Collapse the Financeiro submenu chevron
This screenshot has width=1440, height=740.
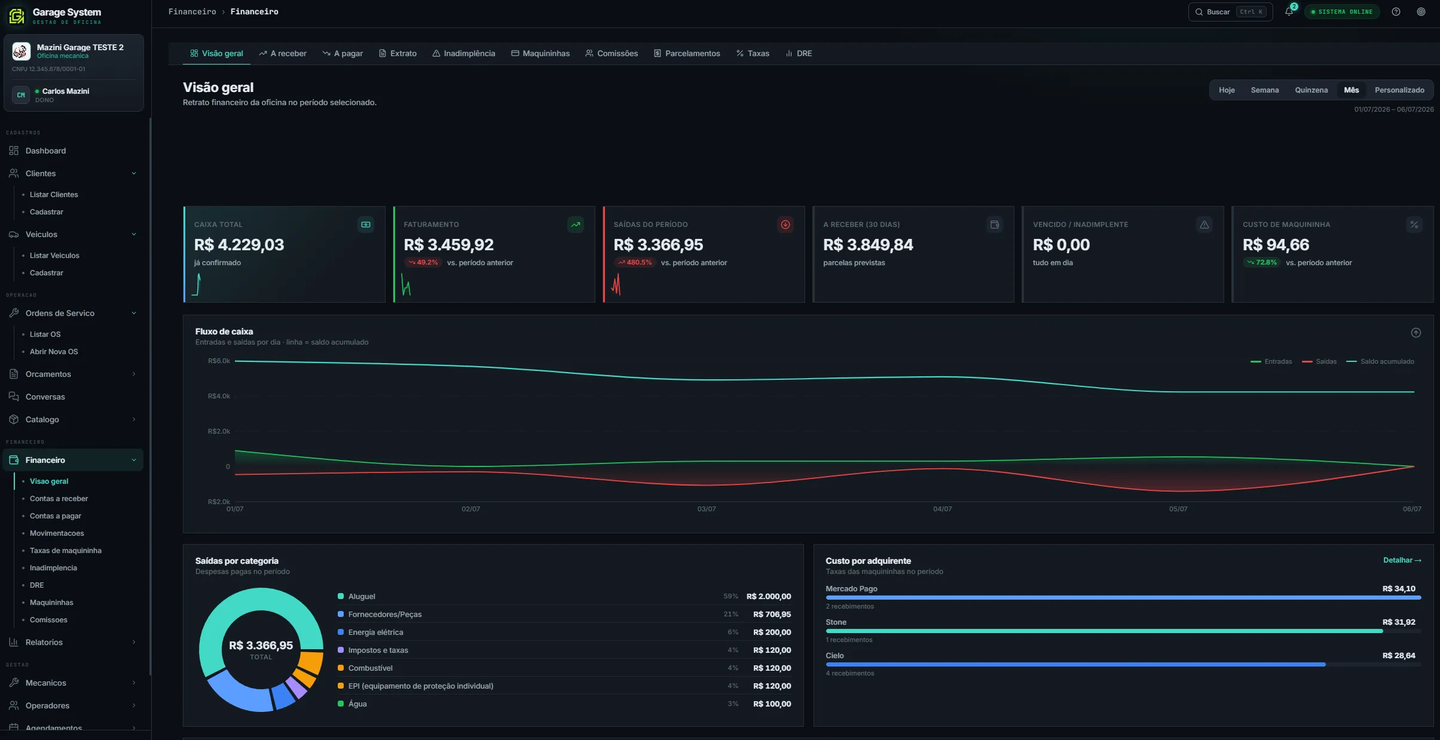[134, 460]
